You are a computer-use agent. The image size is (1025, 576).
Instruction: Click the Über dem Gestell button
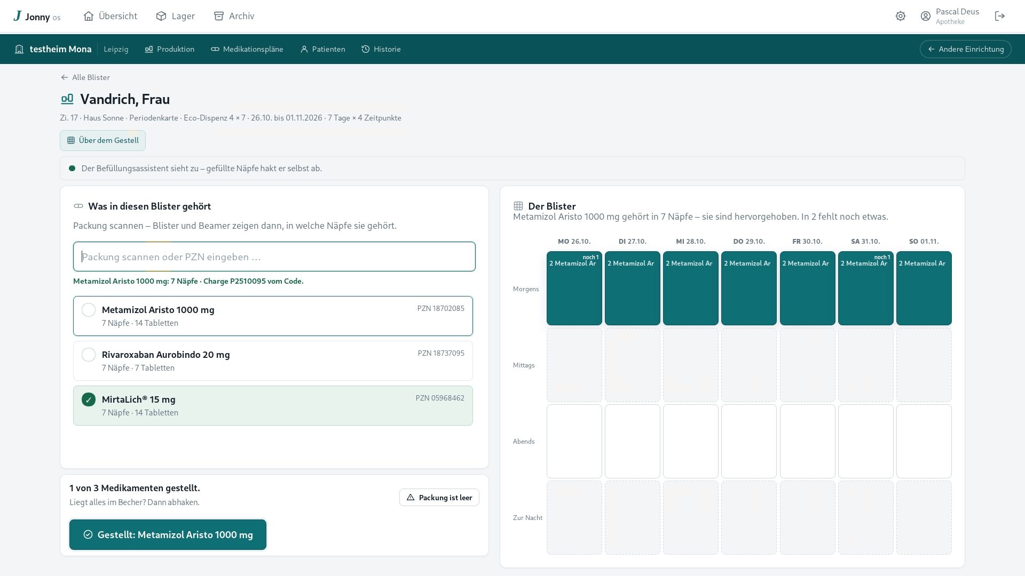tap(102, 140)
